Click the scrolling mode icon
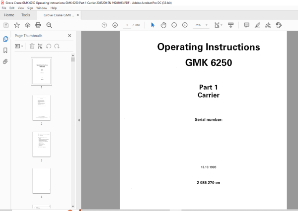This screenshot has height=211, width=298. tap(231, 25)
